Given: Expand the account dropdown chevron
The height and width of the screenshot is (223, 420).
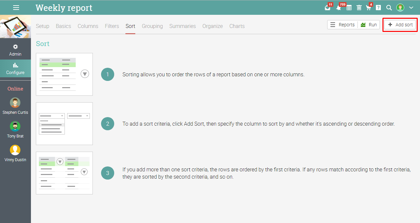Looking at the screenshot, I should click(411, 8).
